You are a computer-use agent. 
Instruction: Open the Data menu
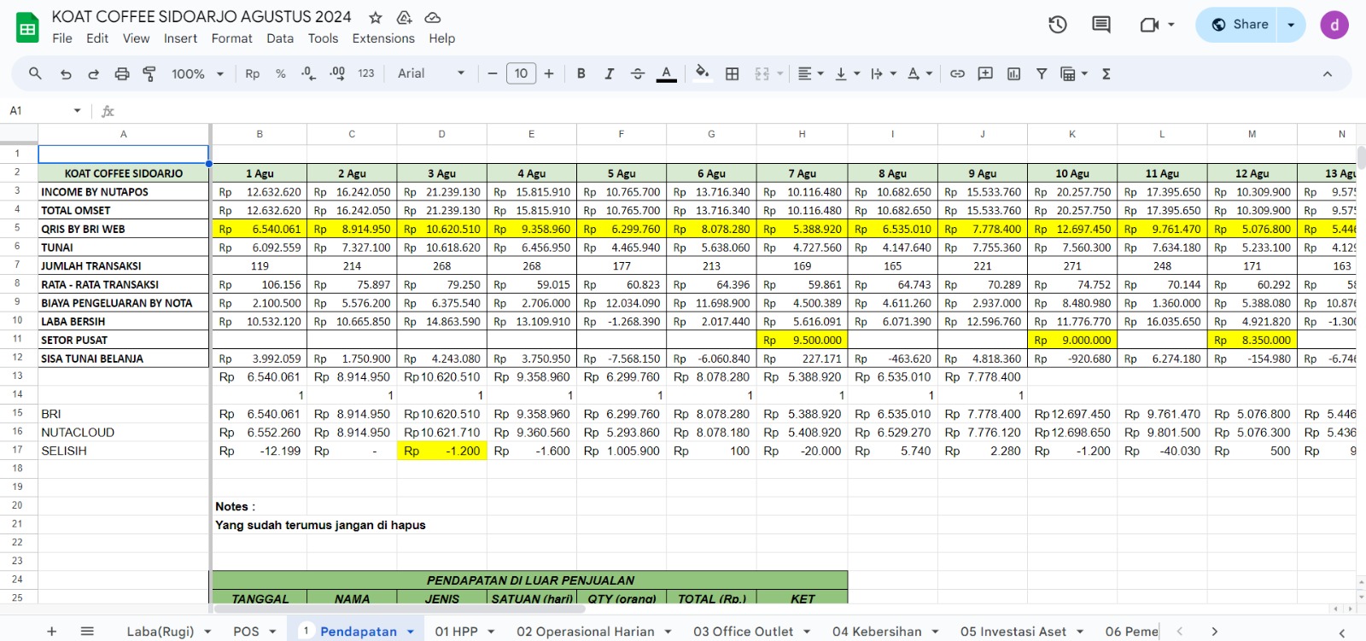[280, 38]
